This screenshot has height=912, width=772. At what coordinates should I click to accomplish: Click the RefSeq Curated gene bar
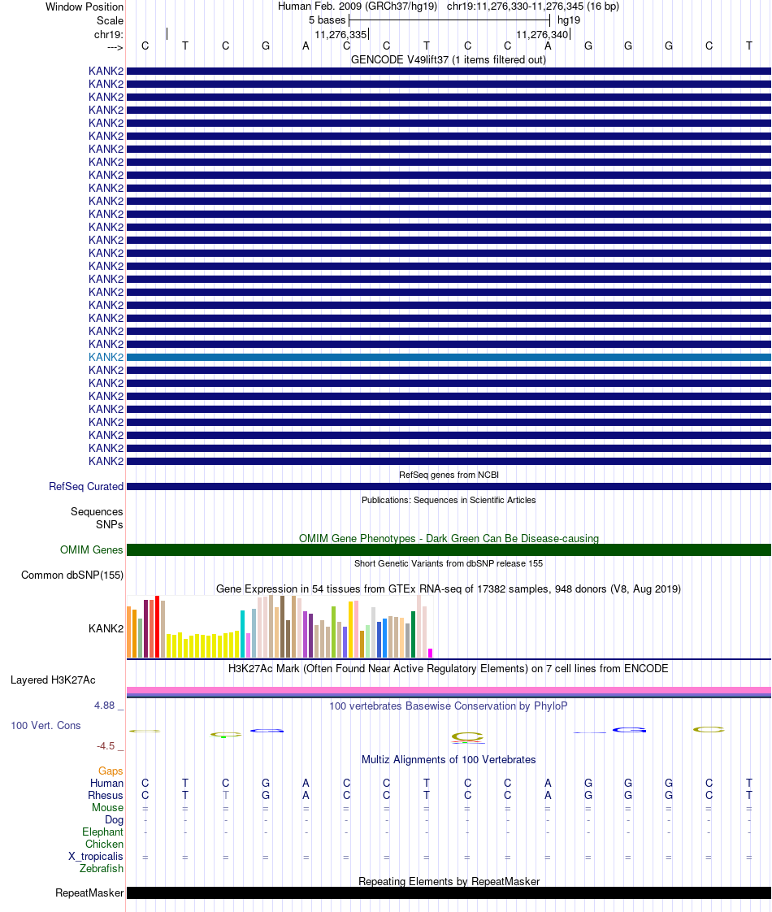[x=449, y=486]
